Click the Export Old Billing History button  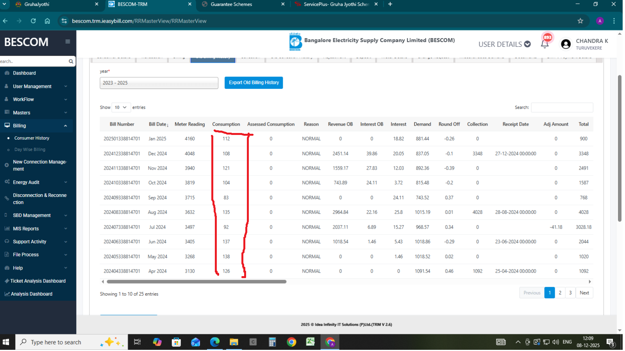pyautogui.click(x=254, y=83)
